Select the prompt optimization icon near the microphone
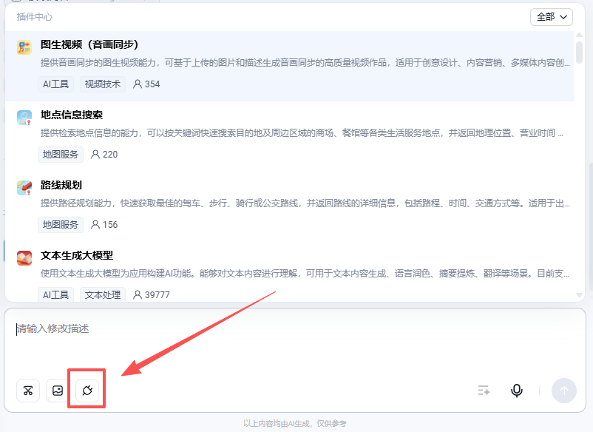 coord(483,390)
